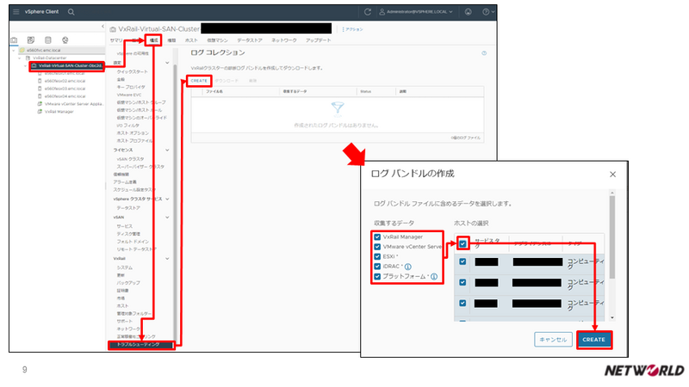
Task: Open ホスト オプション settings page
Action: [133, 133]
